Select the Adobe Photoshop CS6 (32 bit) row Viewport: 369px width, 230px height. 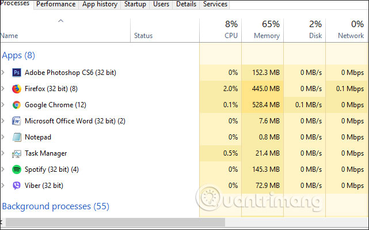pos(184,73)
